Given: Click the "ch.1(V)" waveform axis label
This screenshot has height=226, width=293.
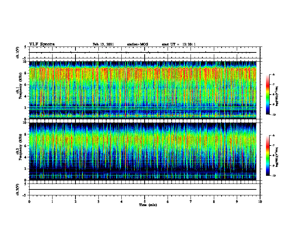Looking at the screenshot, I should tap(18, 52).
